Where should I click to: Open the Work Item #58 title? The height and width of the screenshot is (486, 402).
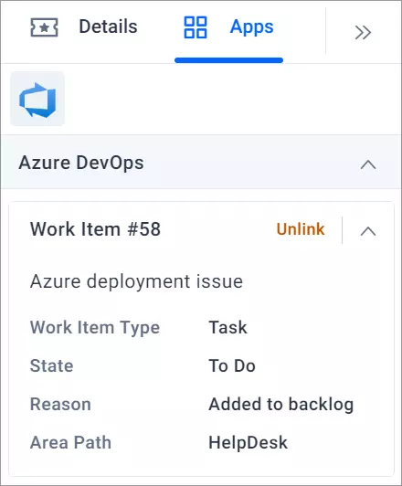click(95, 229)
